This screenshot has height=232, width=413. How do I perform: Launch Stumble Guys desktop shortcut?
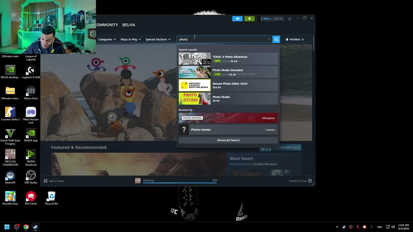(x=10, y=198)
